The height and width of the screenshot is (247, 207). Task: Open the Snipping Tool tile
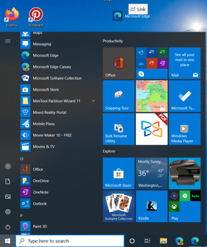119,96
